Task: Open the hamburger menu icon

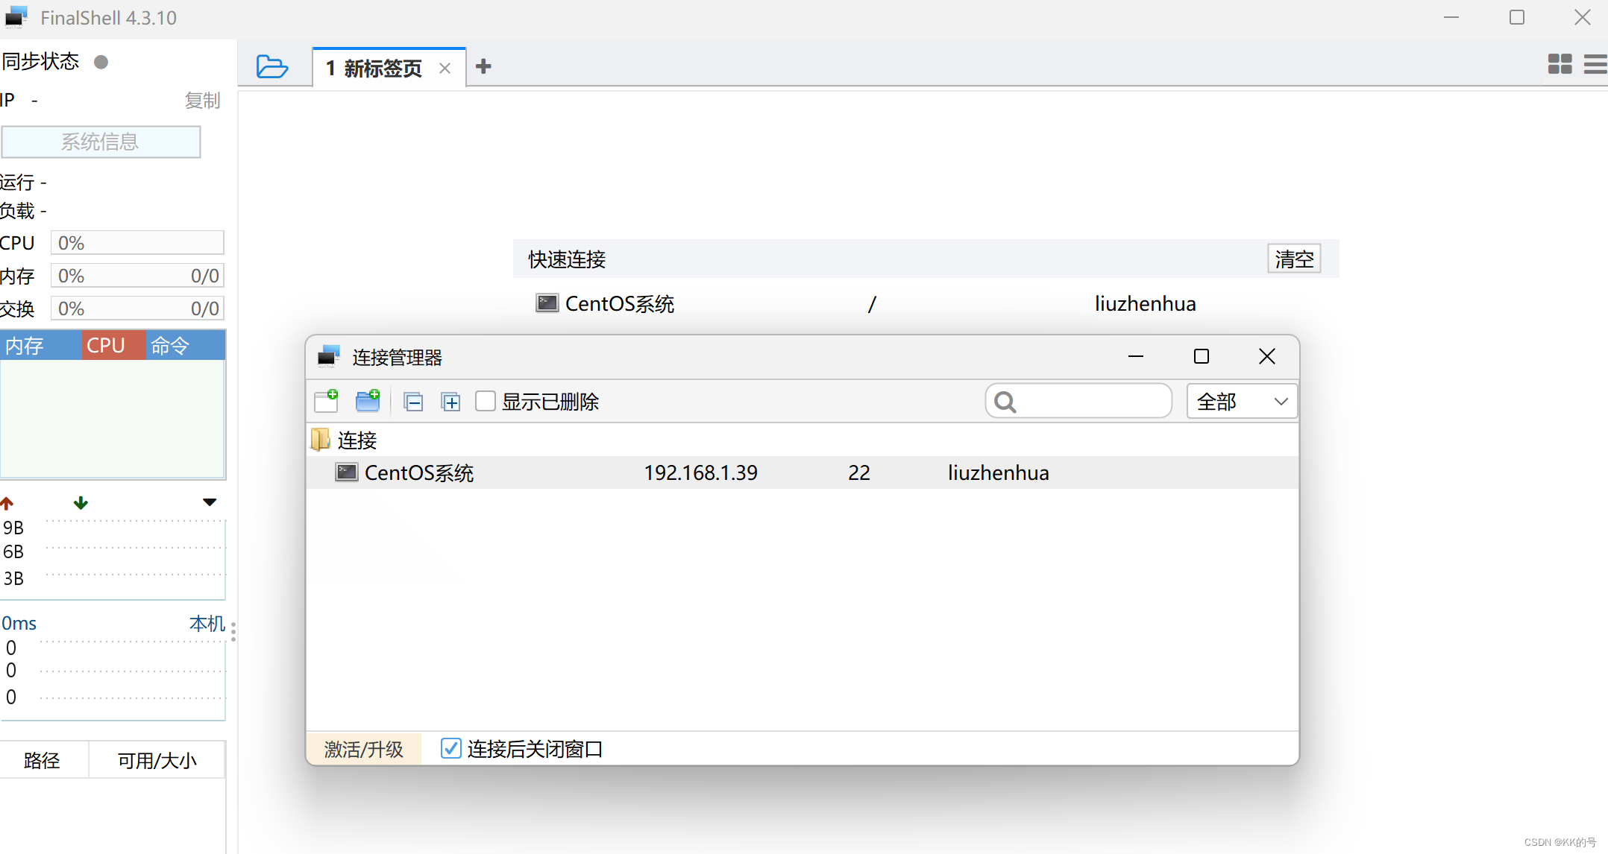Action: click(1595, 64)
